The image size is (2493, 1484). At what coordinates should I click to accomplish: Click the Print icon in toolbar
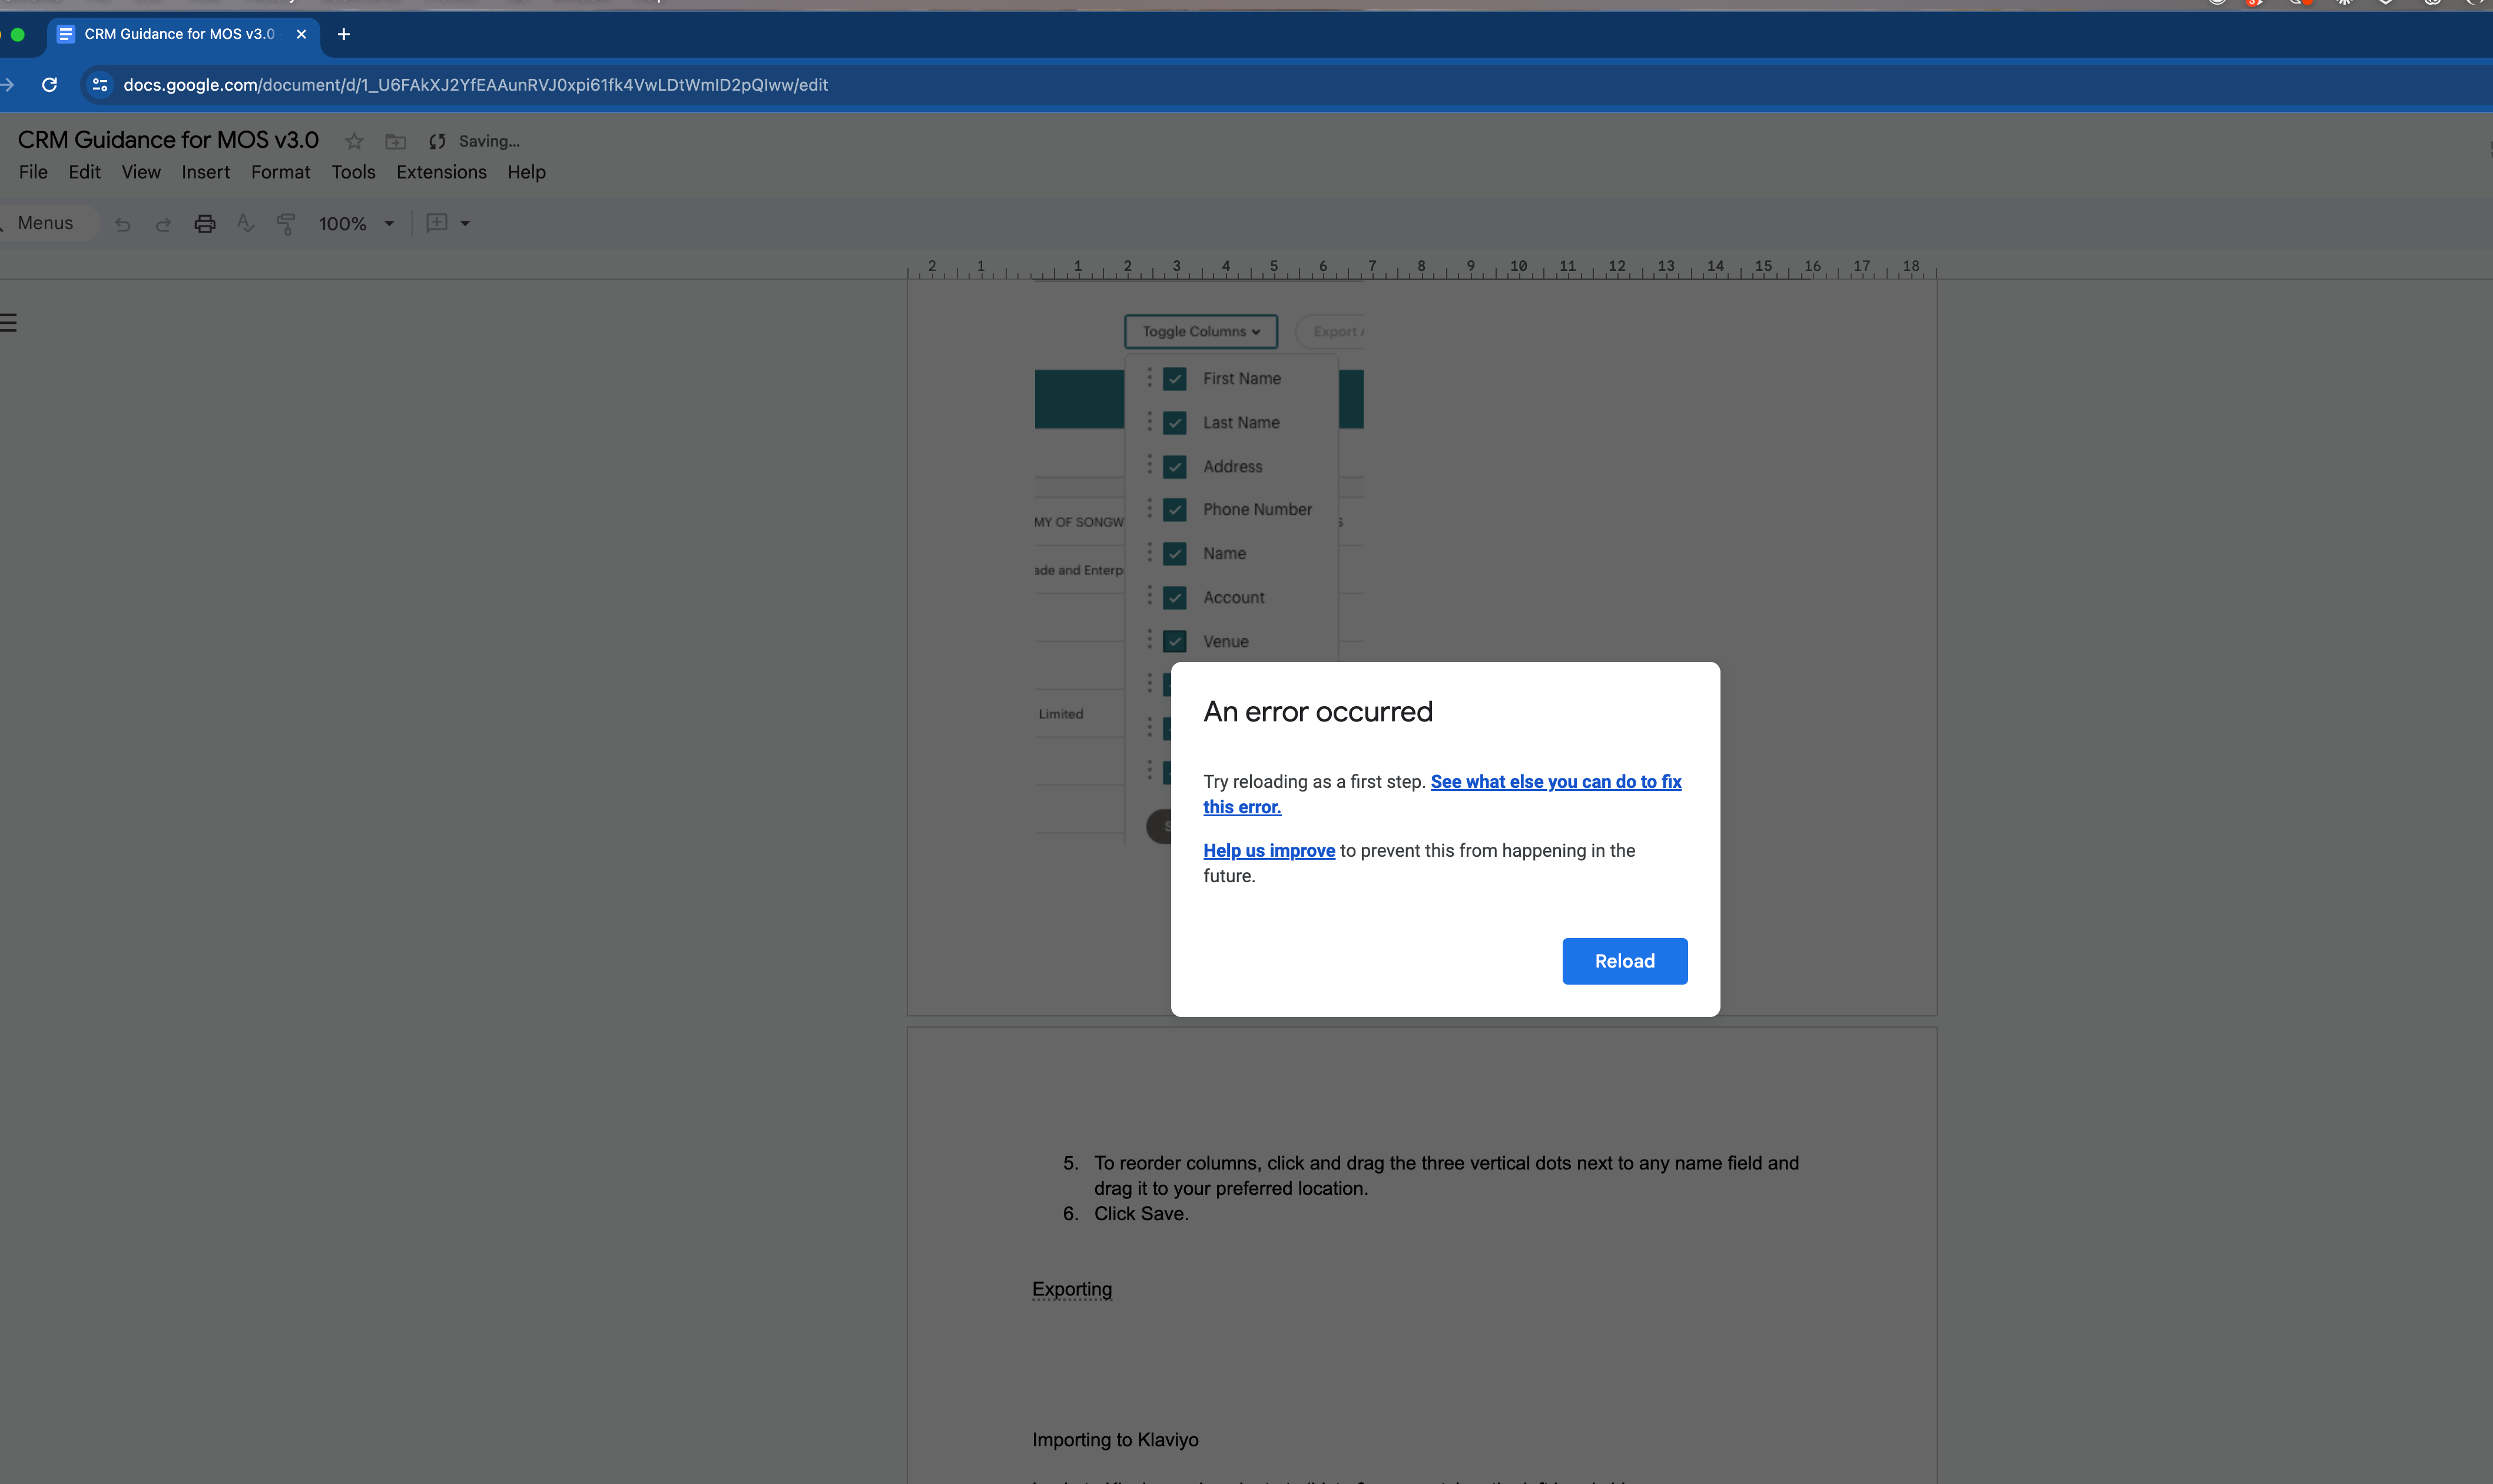(x=205, y=224)
